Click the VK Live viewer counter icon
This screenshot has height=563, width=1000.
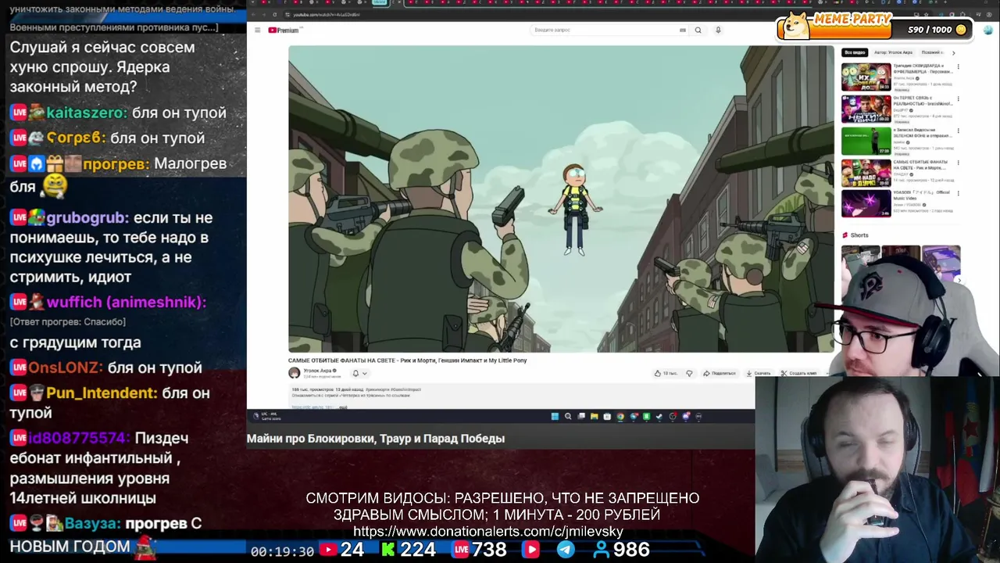point(462,550)
